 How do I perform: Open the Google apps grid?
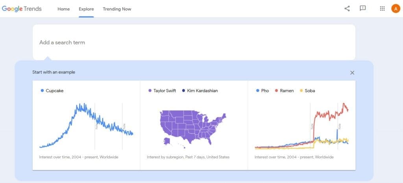[382, 9]
